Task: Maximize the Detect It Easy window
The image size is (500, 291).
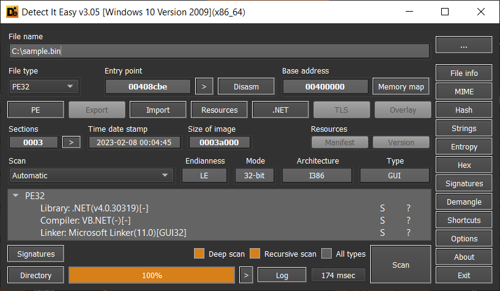Action: click(x=445, y=12)
